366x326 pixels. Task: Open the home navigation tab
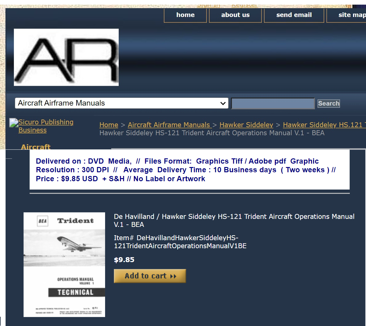(x=185, y=15)
